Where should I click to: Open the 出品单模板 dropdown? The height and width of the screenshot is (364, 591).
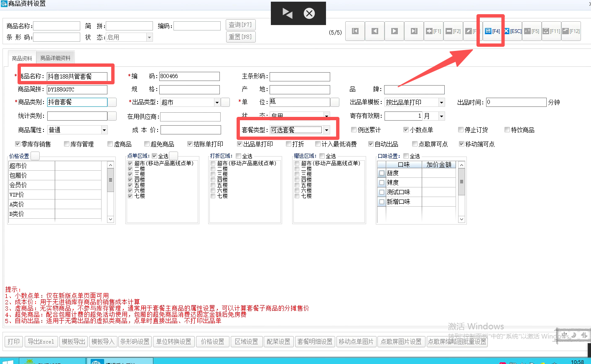441,102
